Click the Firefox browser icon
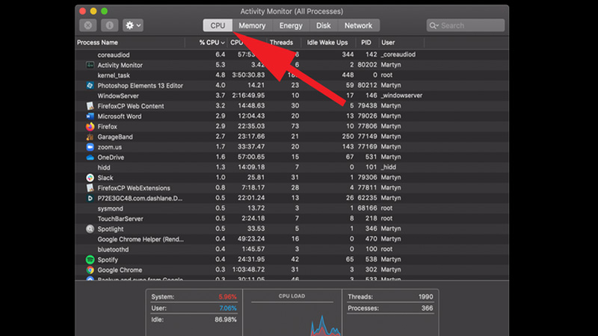This screenshot has height=336, width=598. pos(90,126)
